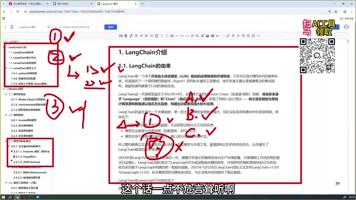Collapse the '2 Models 模型' outline section
Screen dimensions: 356x200
tap(4, 89)
